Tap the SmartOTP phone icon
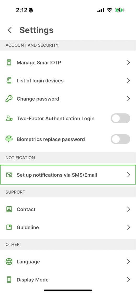This screenshot has width=136, height=294. click(x=9, y=62)
